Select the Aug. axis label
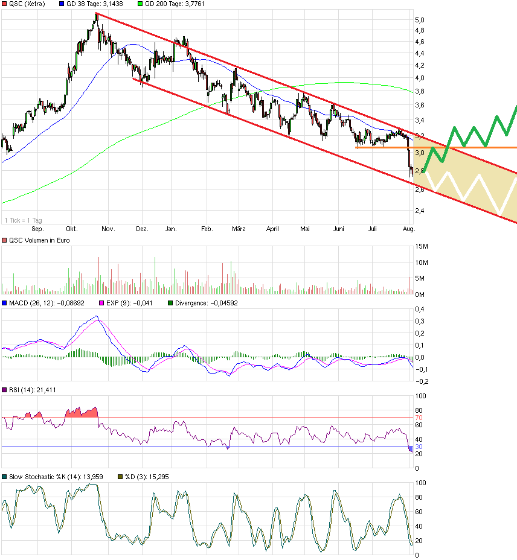 tap(409, 229)
